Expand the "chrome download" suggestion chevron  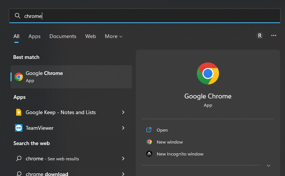pyautogui.click(x=123, y=174)
